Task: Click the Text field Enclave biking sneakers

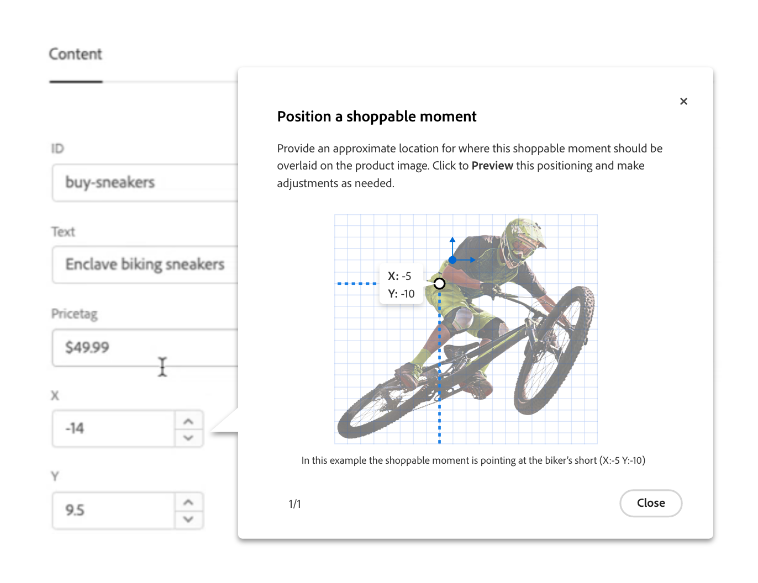Action: click(x=145, y=264)
